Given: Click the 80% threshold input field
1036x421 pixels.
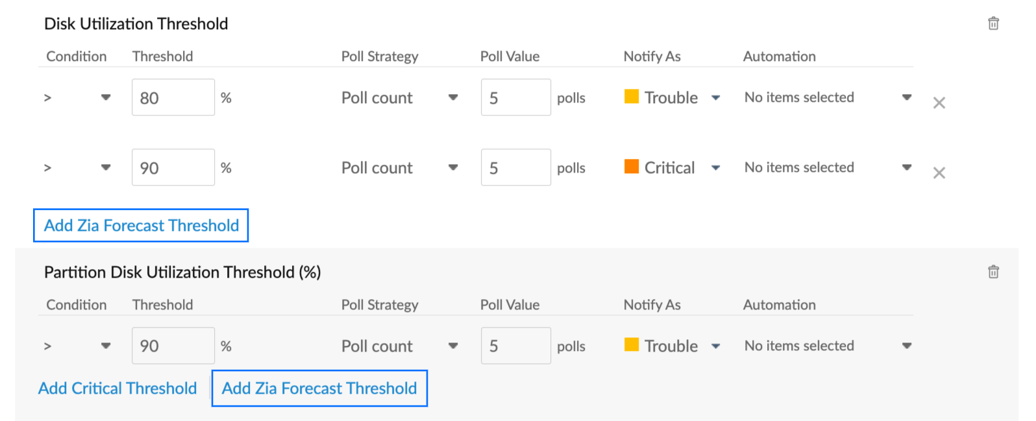Looking at the screenshot, I should pyautogui.click(x=173, y=97).
